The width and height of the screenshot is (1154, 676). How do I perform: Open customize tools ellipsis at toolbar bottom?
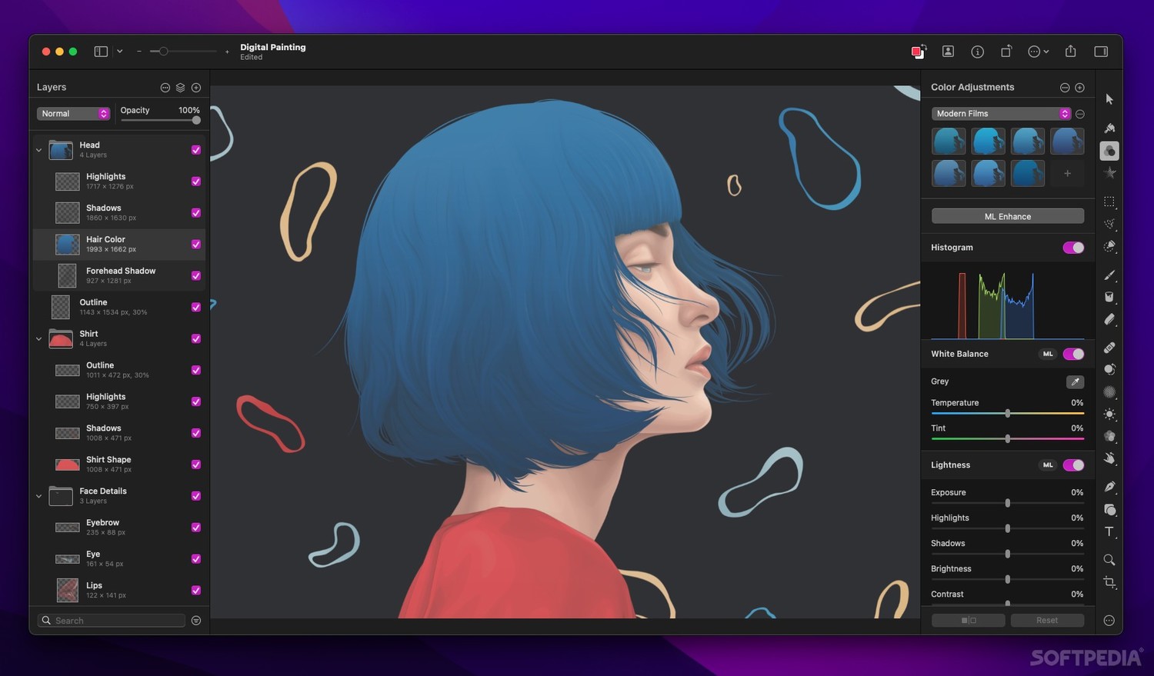(x=1109, y=621)
